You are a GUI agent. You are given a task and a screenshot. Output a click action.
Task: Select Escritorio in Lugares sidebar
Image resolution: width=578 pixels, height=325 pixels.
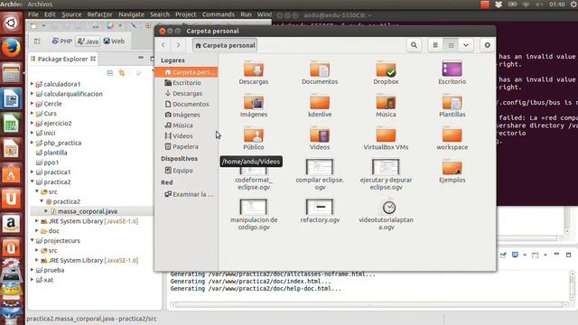(186, 83)
